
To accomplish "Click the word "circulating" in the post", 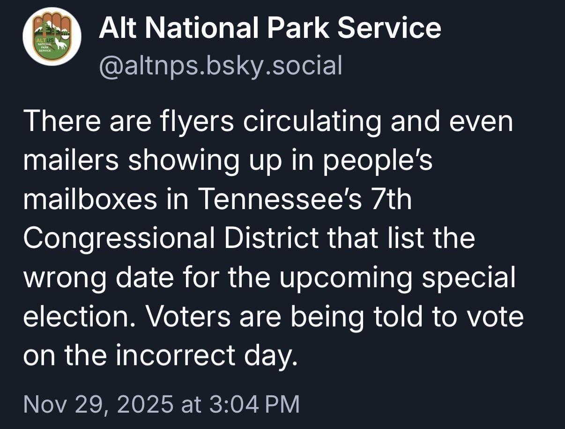I will (x=312, y=121).
